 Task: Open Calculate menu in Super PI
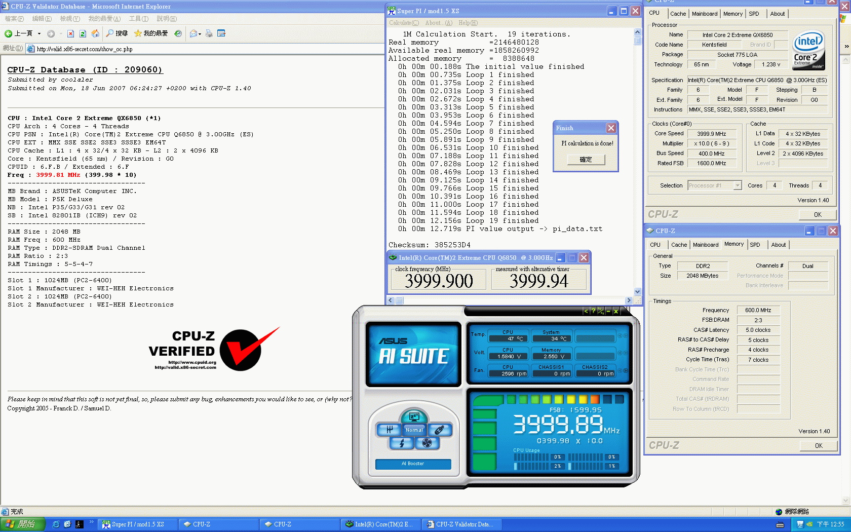click(x=404, y=23)
